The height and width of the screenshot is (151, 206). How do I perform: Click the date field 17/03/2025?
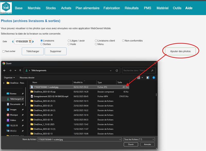click(x=22, y=41)
